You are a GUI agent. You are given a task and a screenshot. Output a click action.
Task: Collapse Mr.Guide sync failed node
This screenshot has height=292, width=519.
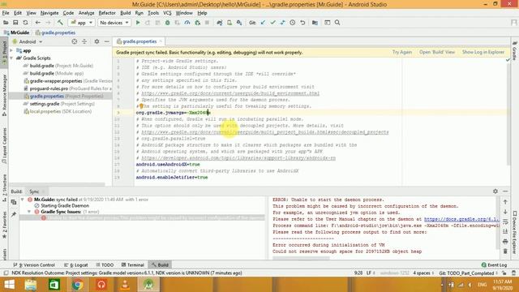coord(22,200)
